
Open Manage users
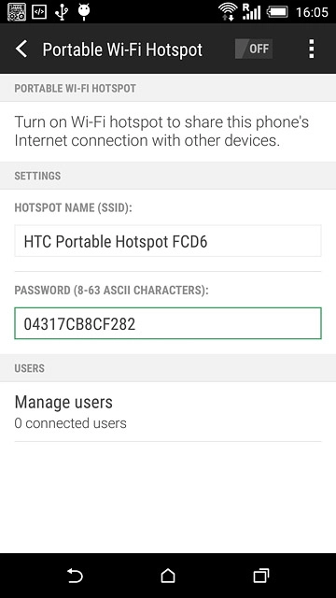coord(168,411)
